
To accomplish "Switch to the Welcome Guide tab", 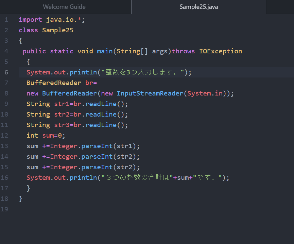I will (64, 7).
